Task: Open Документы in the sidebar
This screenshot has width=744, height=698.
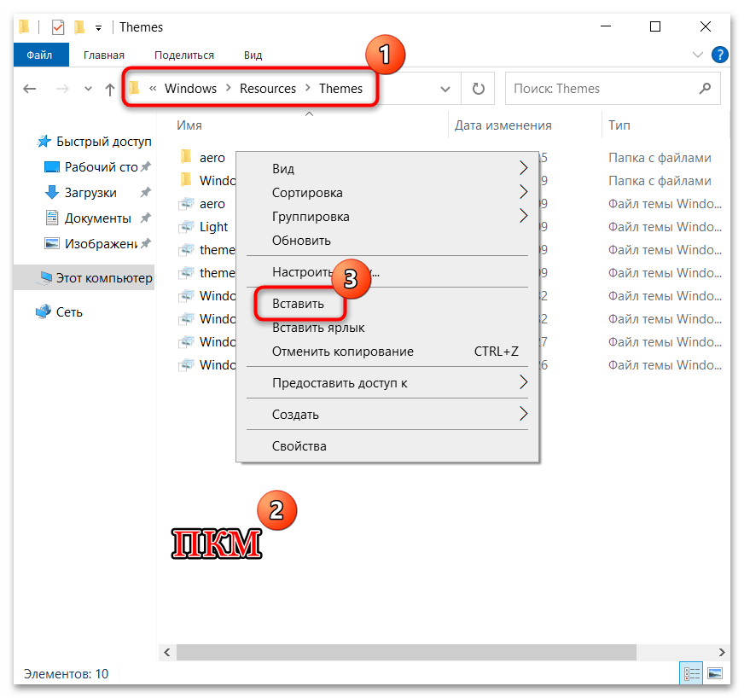Action: point(97,218)
